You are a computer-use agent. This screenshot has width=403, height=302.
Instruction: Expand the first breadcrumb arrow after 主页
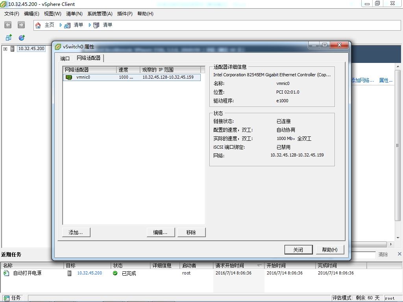pos(61,25)
